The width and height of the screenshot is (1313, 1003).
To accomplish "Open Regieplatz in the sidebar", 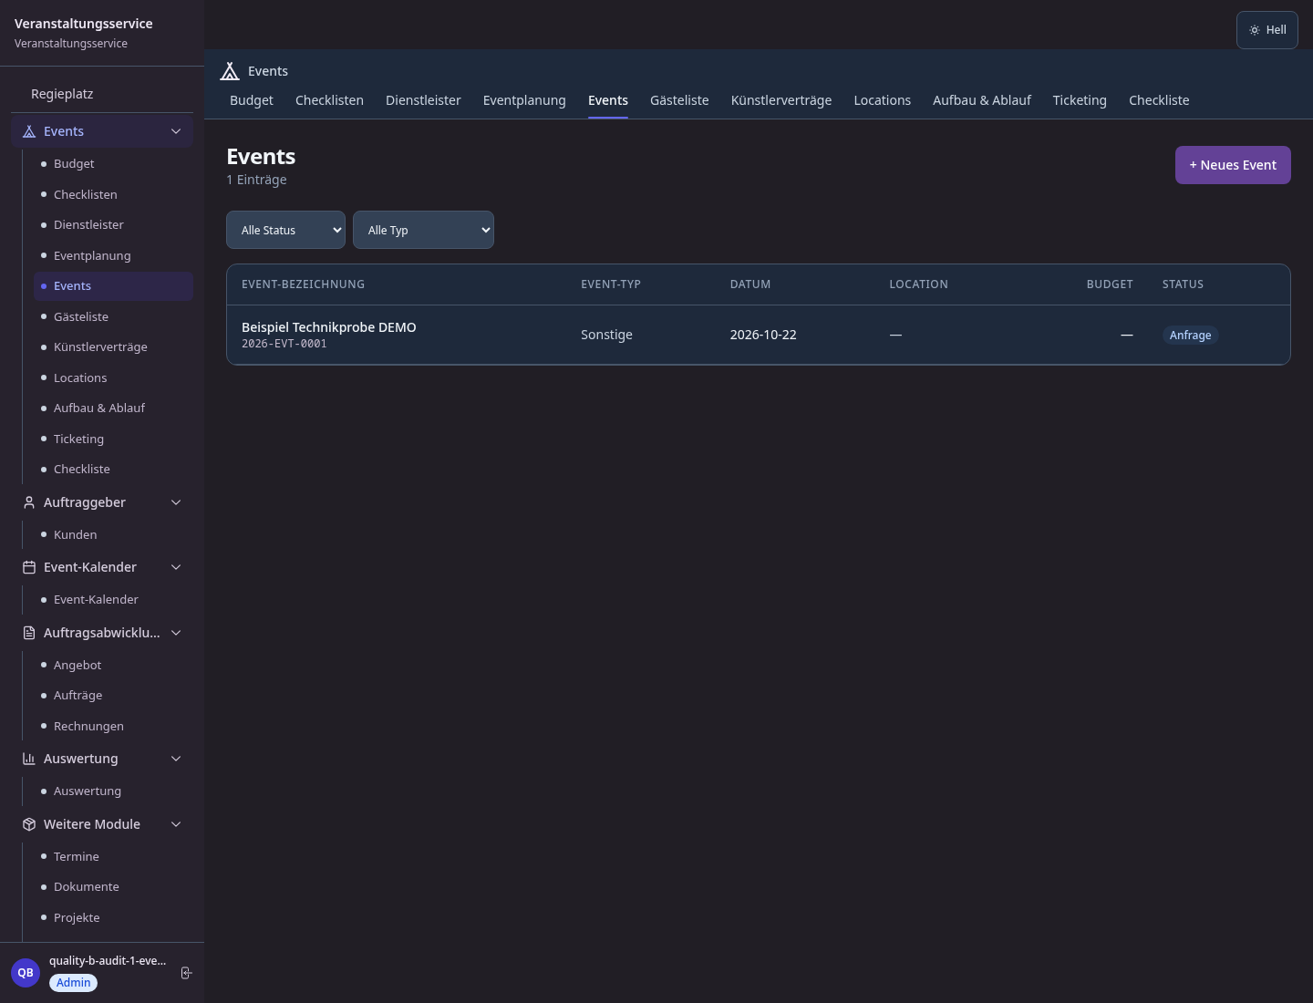I will coord(62,94).
